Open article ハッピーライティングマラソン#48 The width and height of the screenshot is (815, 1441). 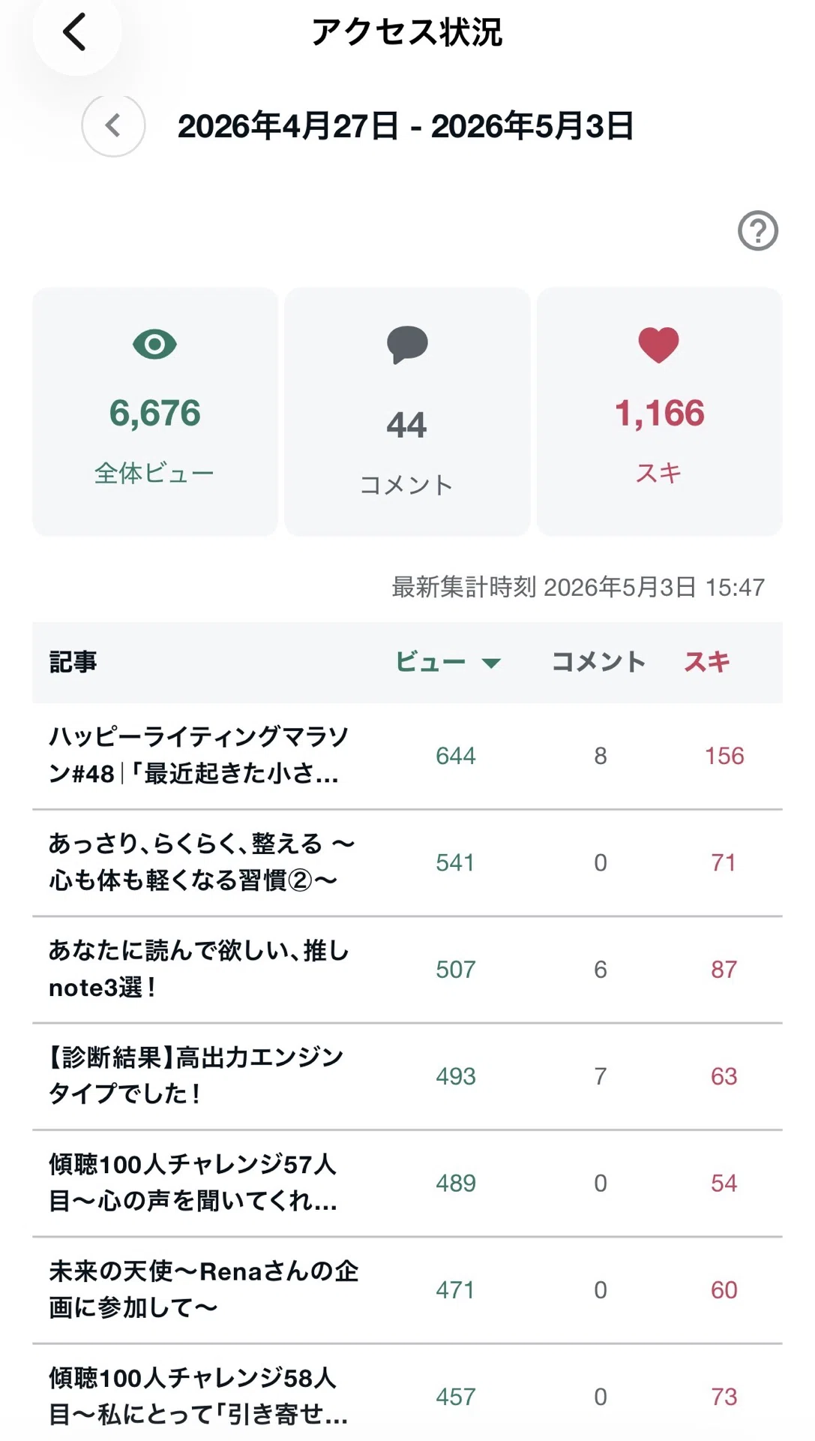tap(407, 756)
